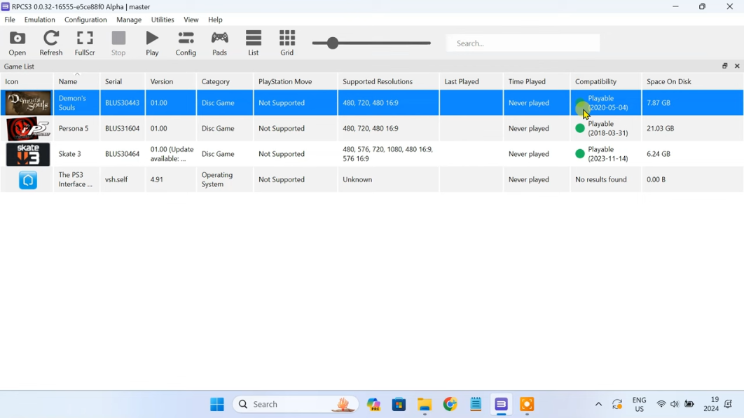Image resolution: width=744 pixels, height=418 pixels.
Task: Refresh the game list
Action: click(x=50, y=43)
